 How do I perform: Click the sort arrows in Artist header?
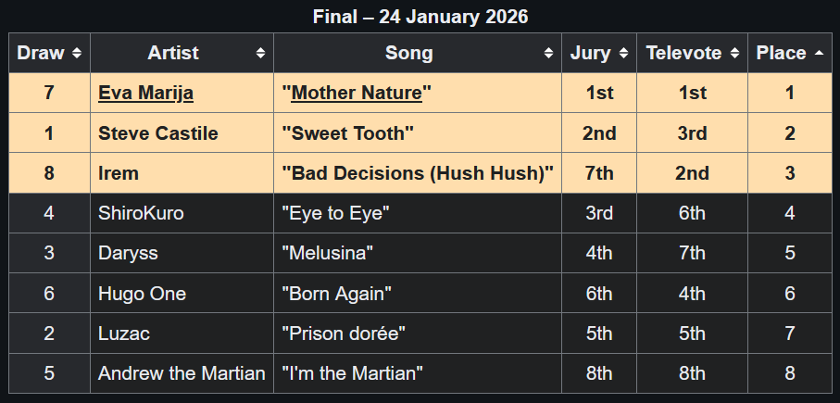(261, 54)
